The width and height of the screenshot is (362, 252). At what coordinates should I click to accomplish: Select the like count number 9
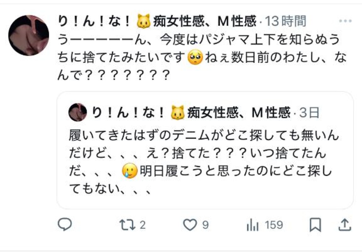205,225
